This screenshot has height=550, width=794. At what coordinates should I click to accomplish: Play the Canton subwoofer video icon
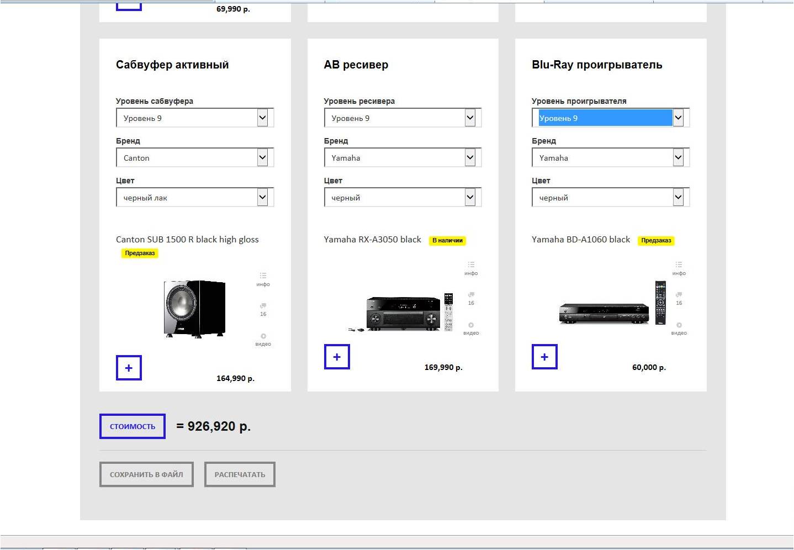click(x=263, y=339)
